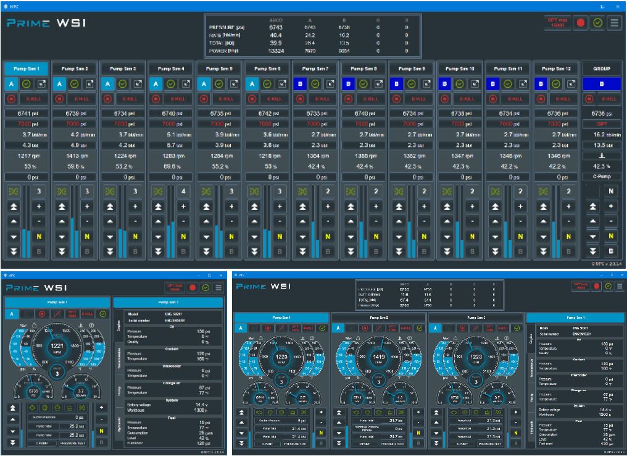The width and height of the screenshot is (627, 456).
Task: Click the double down arrow in the Pump Sim 6 column
Action: click(254, 251)
